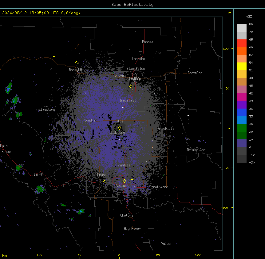Image resolution: width=265 pixels, height=259 pixels.
Task: Click the white caret marker west of Ponoka
Action: pyautogui.click(x=113, y=45)
